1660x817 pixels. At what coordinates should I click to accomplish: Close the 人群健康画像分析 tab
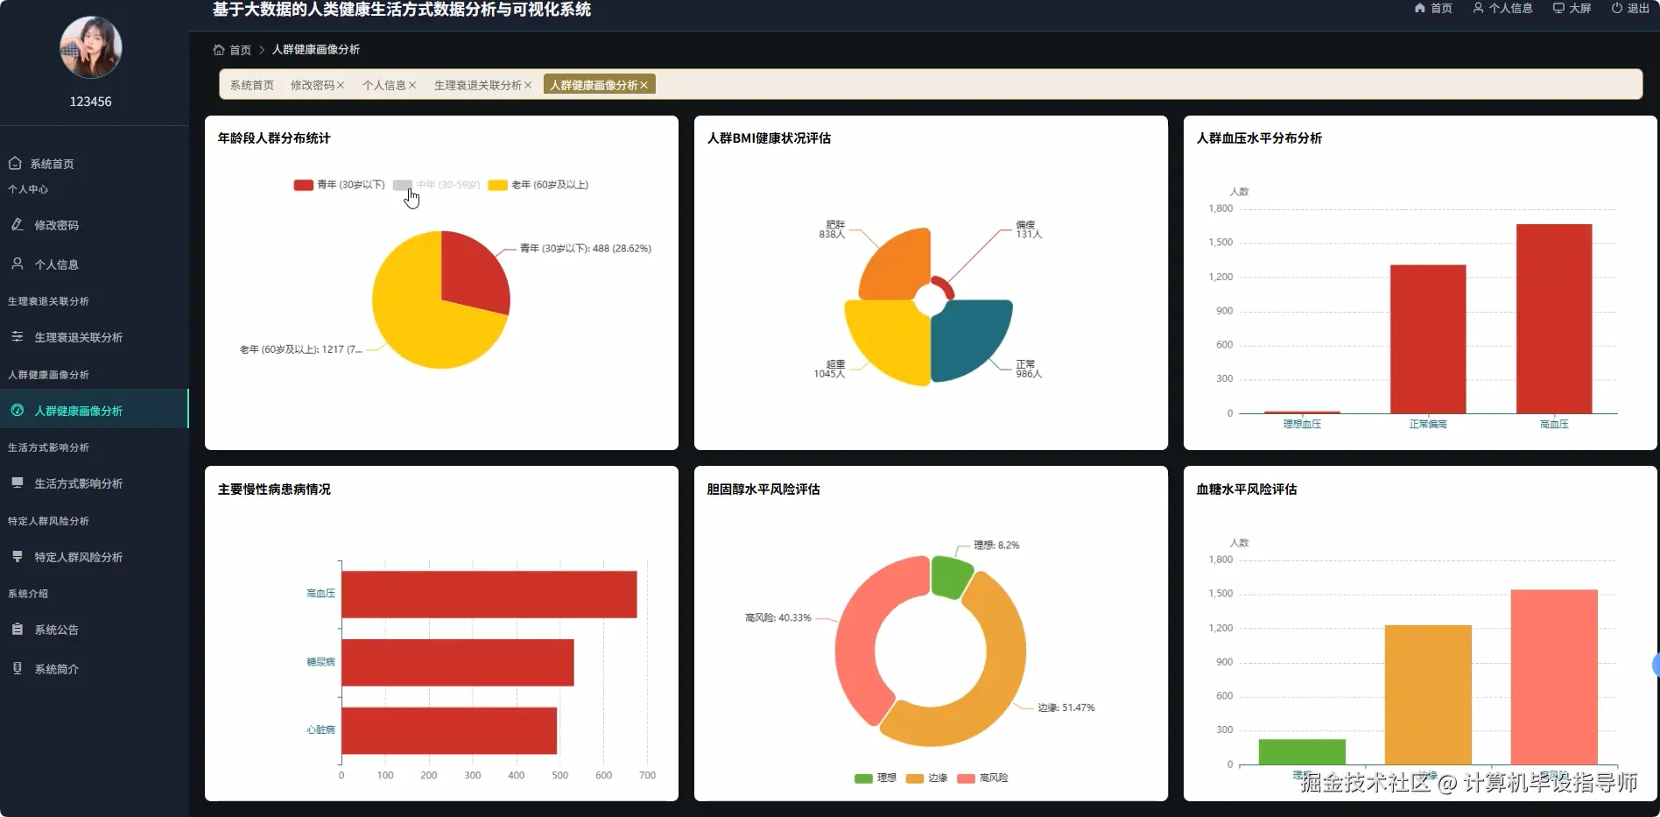[x=644, y=85]
